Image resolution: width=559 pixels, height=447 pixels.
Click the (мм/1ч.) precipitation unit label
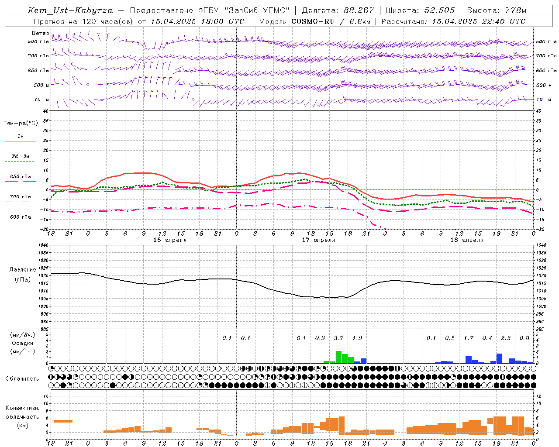(23, 351)
